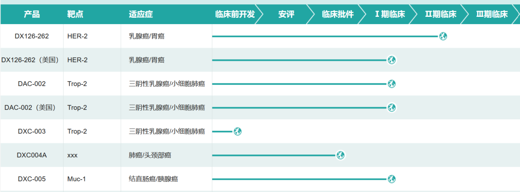This screenshot has height=192, width=520.
Task: Select the 安评 stage header
Action: 286,14
